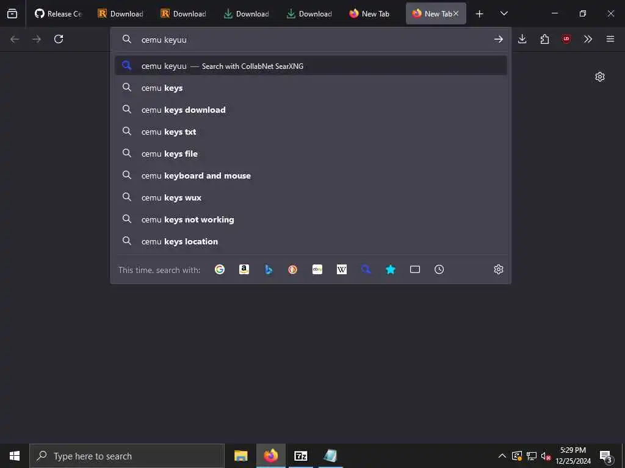
Task: Open Firefox View icon in tab bar
Action: [x=12, y=13]
